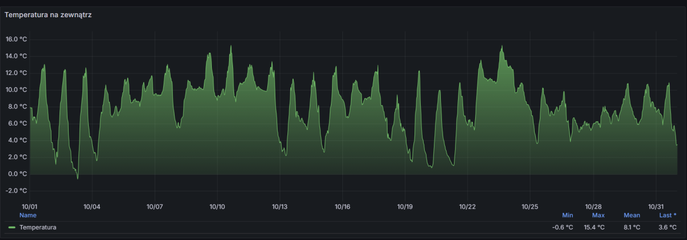Click the 10/31 date on the time axis
Image resolution: width=687 pixels, height=240 pixels.
click(x=655, y=206)
